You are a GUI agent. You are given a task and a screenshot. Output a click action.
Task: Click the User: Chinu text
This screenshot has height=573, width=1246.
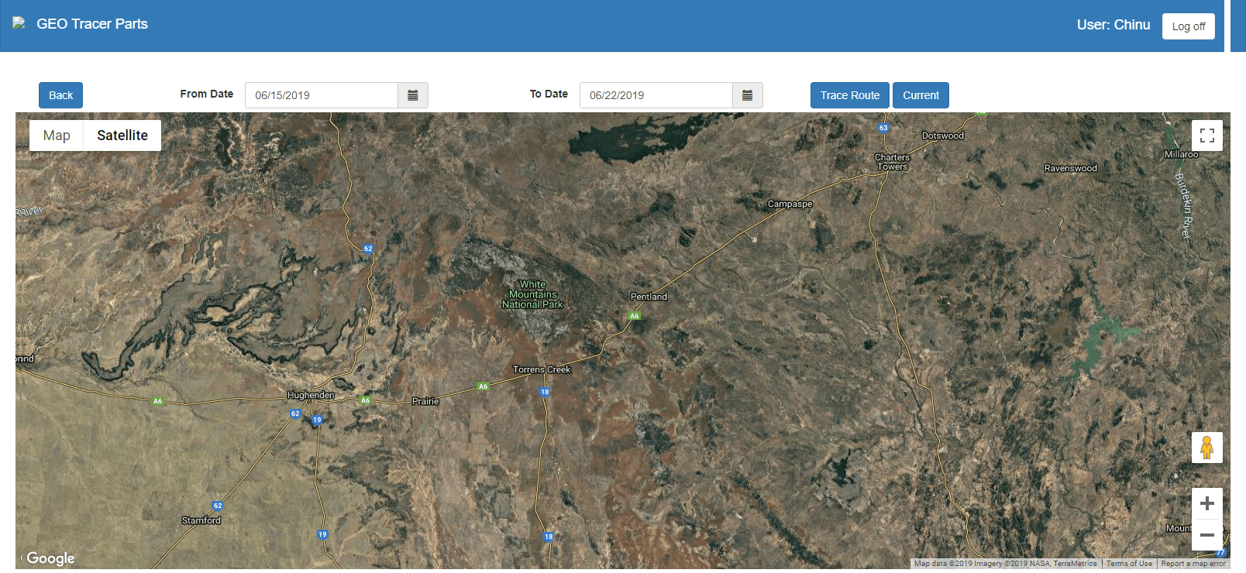click(x=1113, y=25)
